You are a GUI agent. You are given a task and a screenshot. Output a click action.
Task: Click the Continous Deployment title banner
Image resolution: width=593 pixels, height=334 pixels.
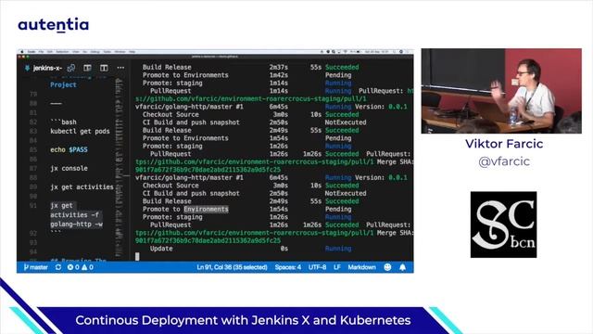(x=243, y=320)
